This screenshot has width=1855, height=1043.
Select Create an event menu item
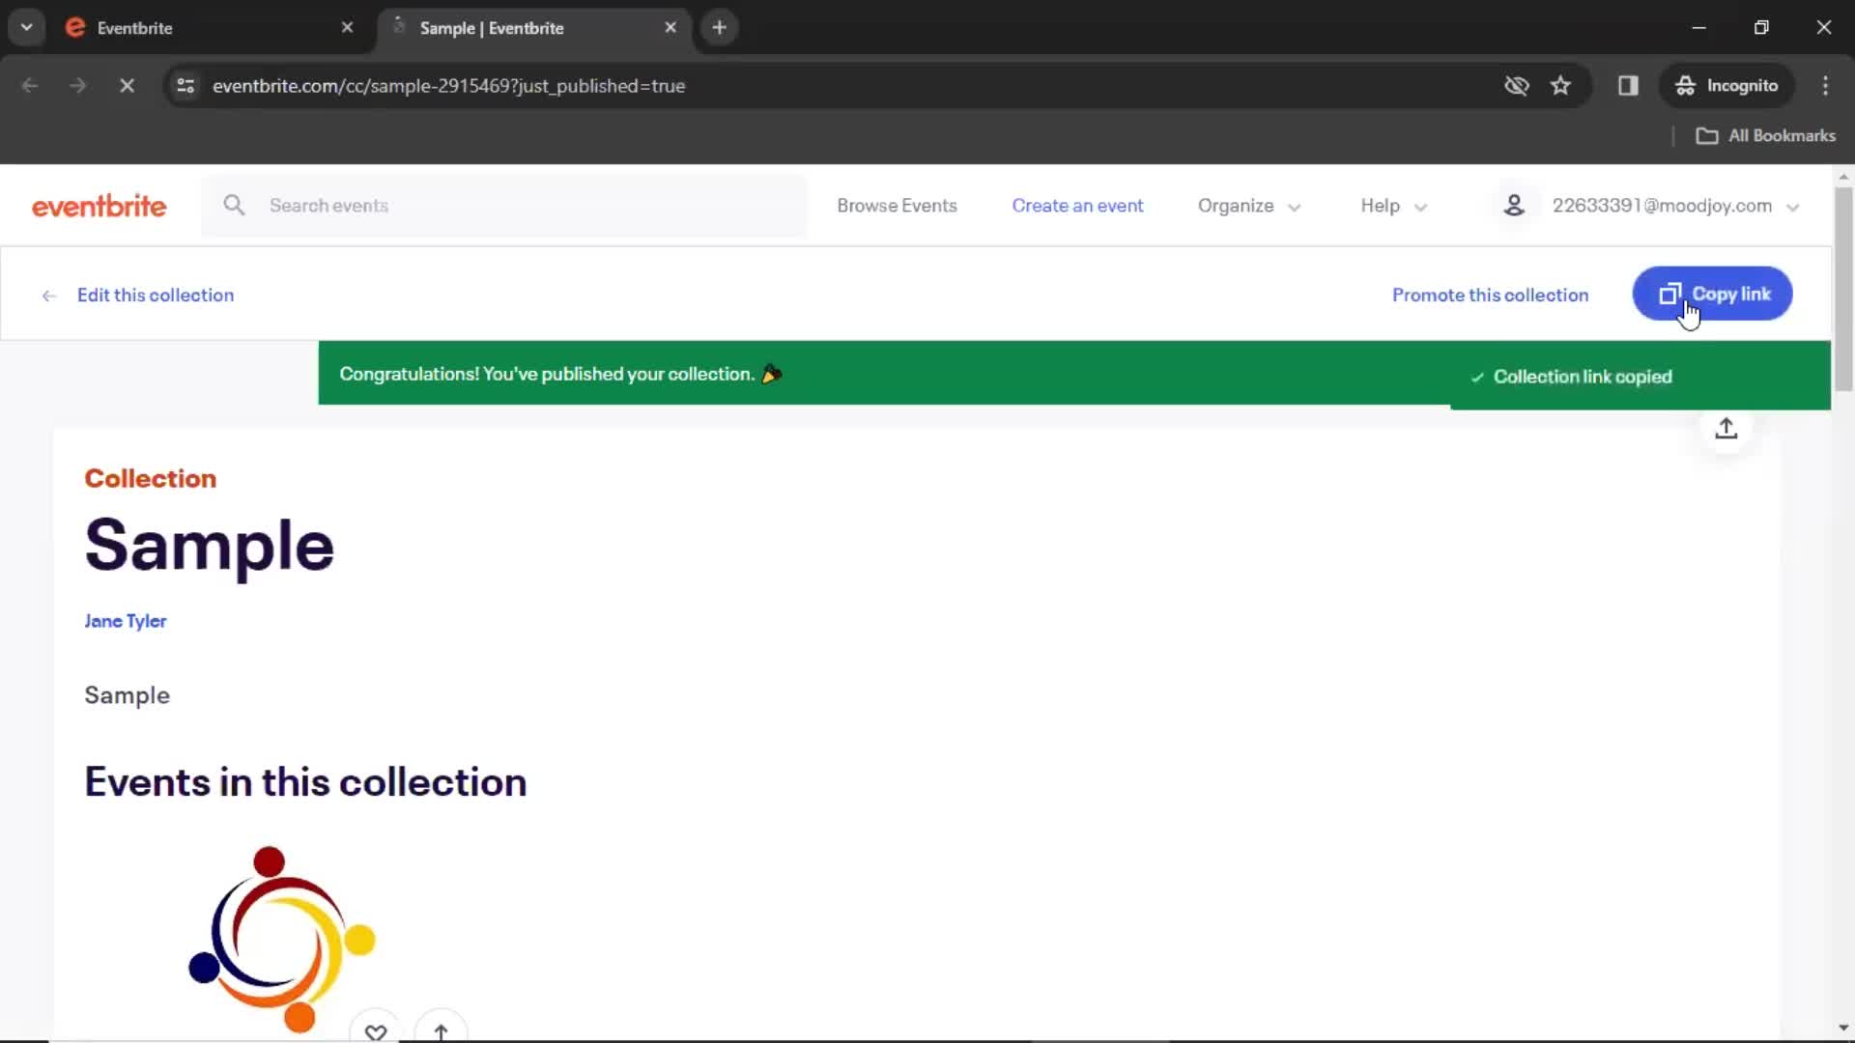[1078, 204]
